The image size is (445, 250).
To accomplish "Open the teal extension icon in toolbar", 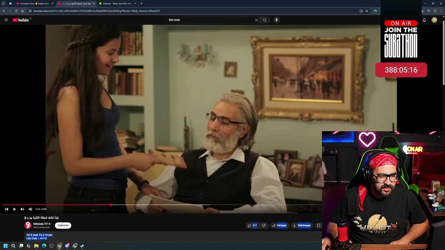I will 375,11.
